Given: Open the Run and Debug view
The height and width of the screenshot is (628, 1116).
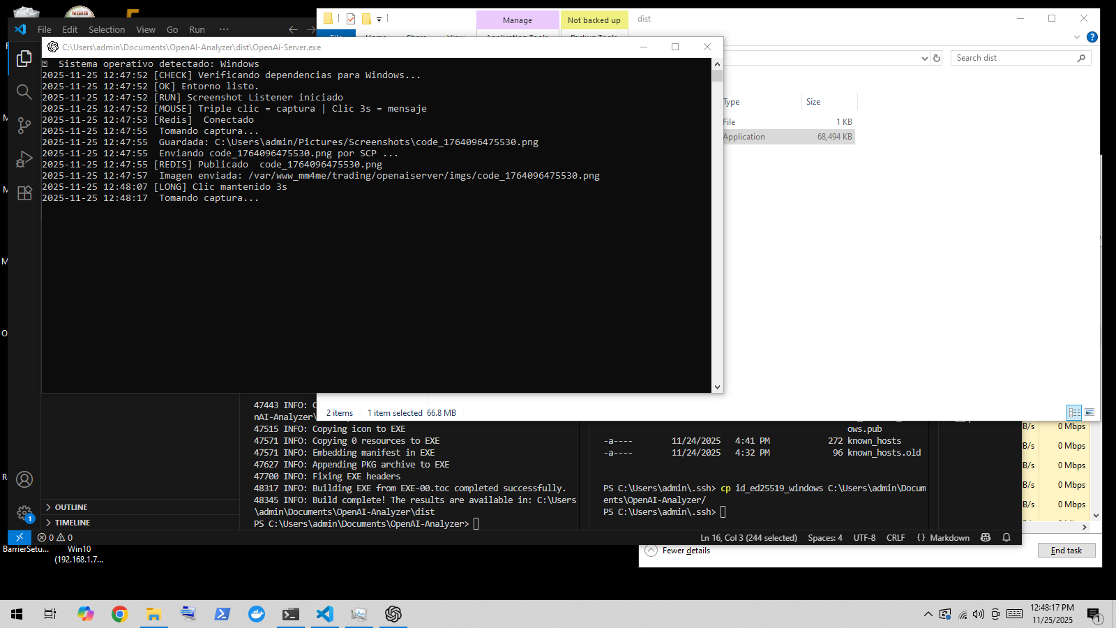Looking at the screenshot, I should tap(24, 159).
